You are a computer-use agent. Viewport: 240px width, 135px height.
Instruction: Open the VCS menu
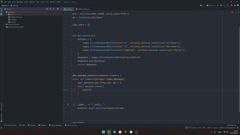click(x=47, y=2)
